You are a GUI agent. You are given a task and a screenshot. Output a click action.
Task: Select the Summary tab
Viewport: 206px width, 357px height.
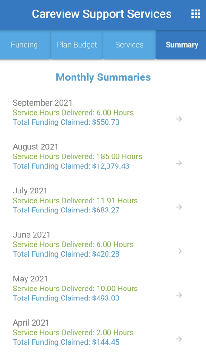coord(181,45)
